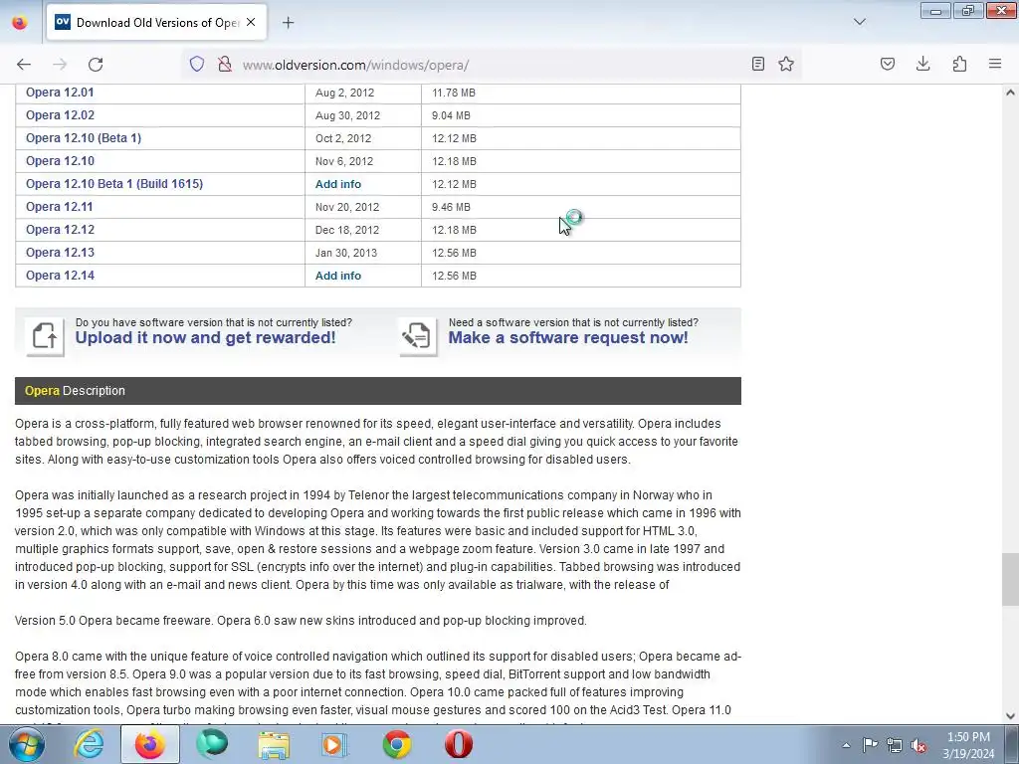Open the Opera 12.01 download link
This screenshot has height=764, width=1019.
coord(60,93)
